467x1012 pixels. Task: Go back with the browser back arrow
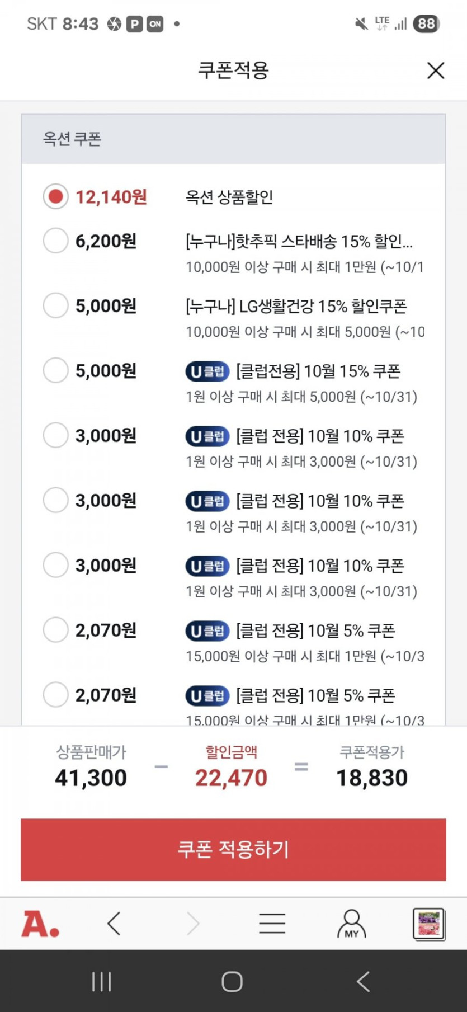click(x=114, y=924)
